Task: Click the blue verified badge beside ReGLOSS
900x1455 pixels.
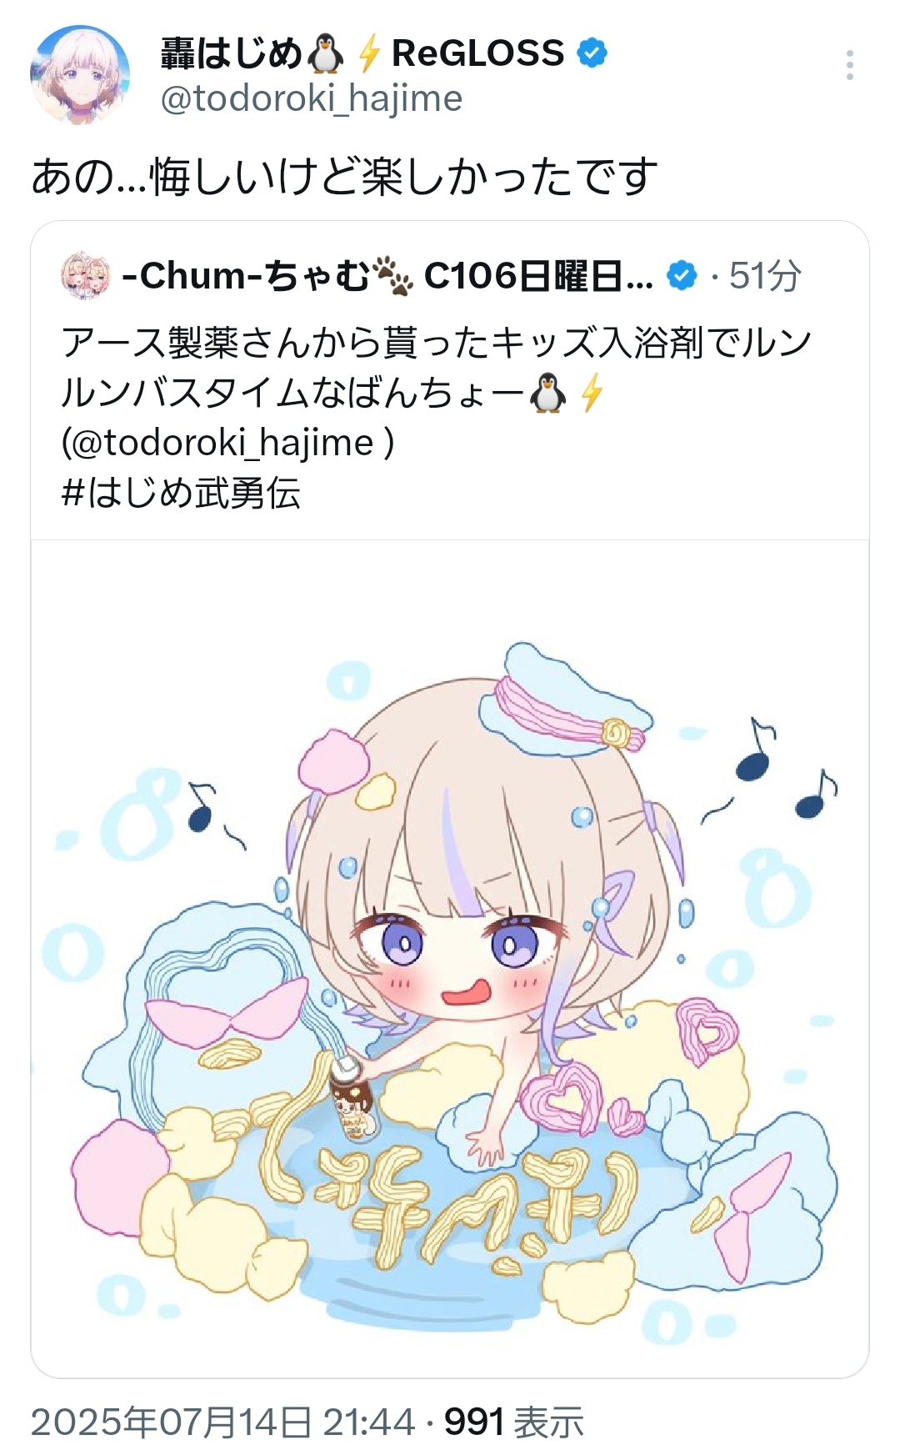Action: point(592,53)
